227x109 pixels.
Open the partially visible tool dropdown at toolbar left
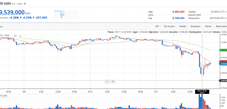click(2, 27)
